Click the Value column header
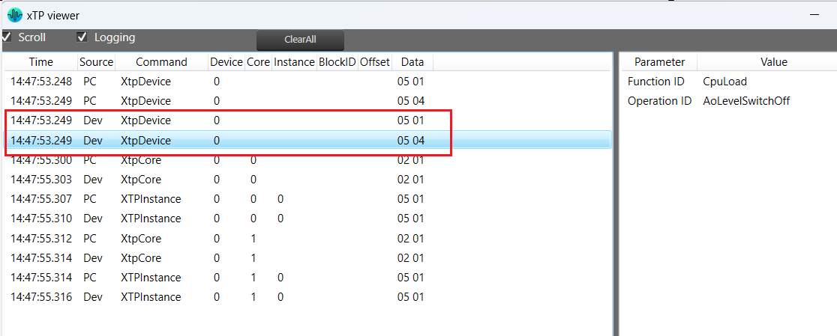The width and height of the screenshot is (837, 336). point(773,62)
